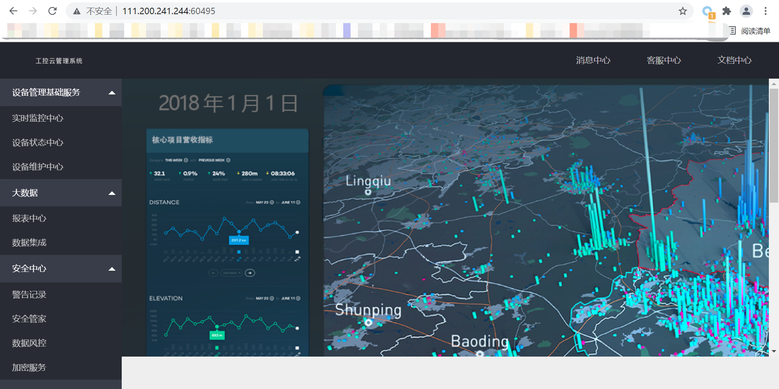This screenshot has height=389, width=779.
Task: Open 实时监控中心 in the sidebar
Action: point(38,118)
